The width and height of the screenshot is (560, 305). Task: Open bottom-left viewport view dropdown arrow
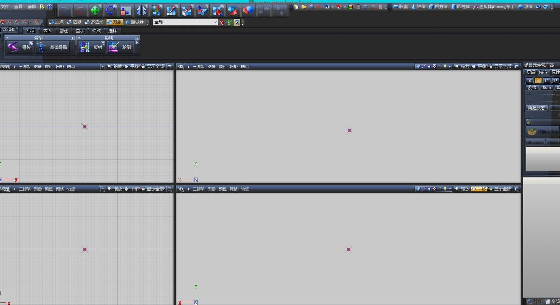(102, 189)
